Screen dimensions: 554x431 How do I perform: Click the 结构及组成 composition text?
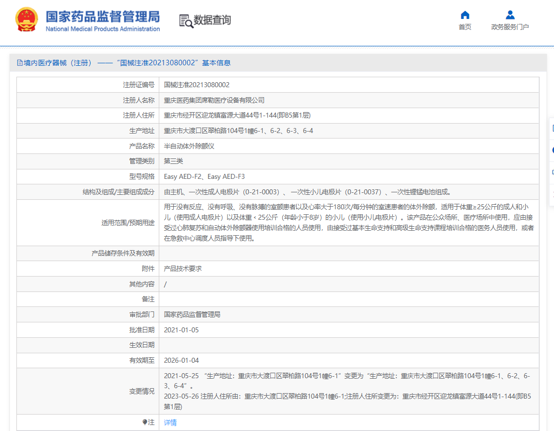point(308,192)
